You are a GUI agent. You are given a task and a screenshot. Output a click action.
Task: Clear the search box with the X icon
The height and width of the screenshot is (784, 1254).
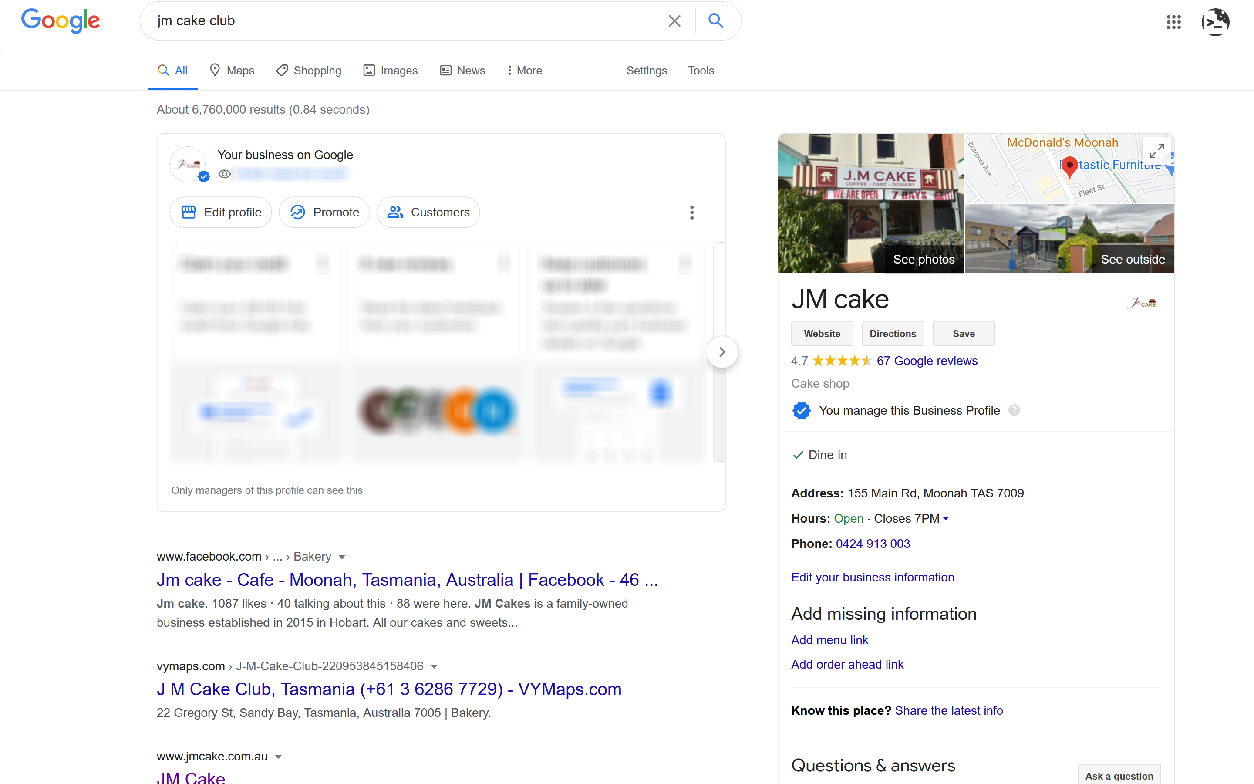tap(674, 21)
